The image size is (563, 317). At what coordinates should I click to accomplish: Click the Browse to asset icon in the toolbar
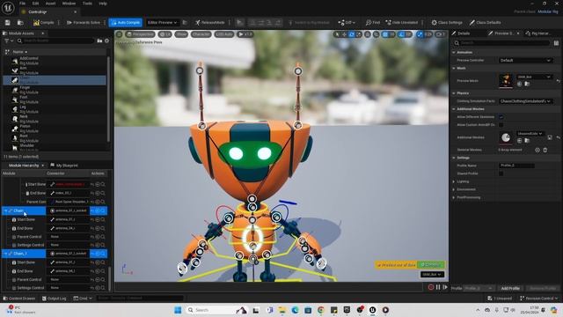point(20,23)
